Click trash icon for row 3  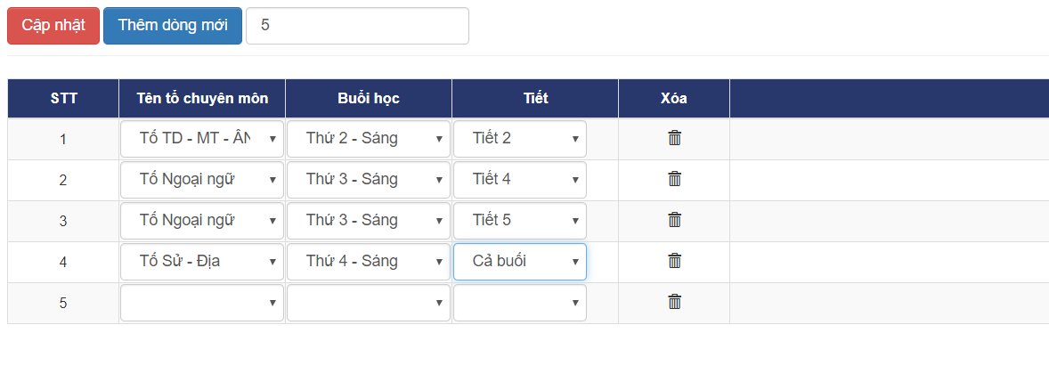675,220
